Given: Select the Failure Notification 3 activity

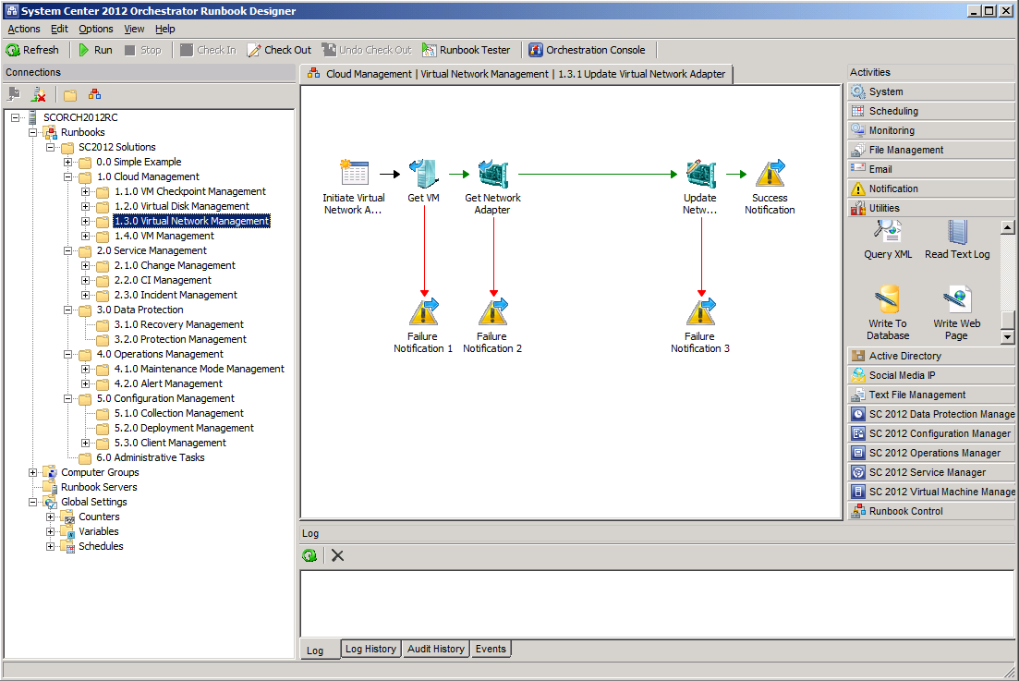Looking at the screenshot, I should click(x=700, y=326).
